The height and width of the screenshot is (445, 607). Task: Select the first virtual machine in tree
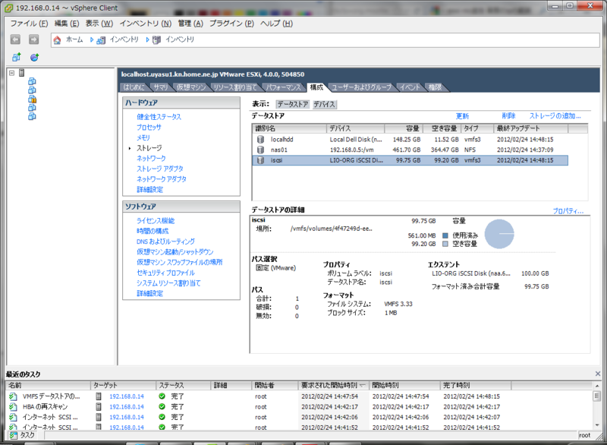(x=32, y=81)
